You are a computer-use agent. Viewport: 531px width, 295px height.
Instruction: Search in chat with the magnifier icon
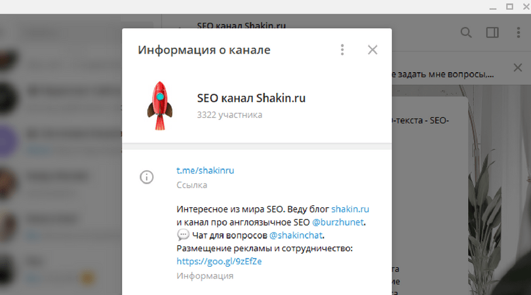pos(466,33)
